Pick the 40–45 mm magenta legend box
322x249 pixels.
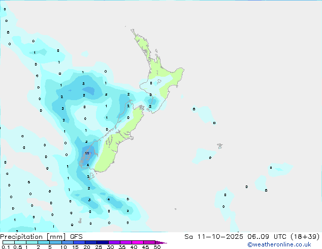138,242
